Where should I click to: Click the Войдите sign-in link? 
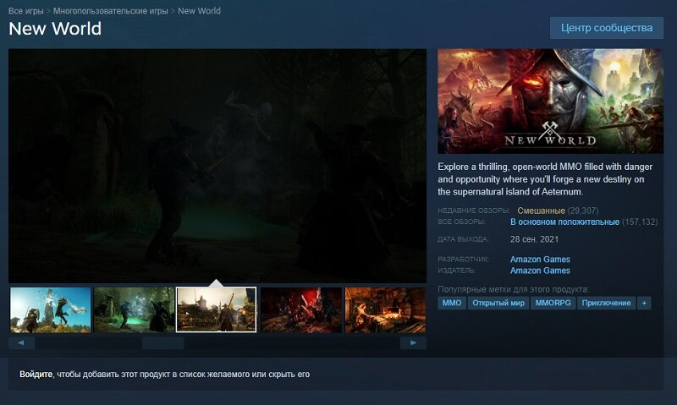point(36,375)
